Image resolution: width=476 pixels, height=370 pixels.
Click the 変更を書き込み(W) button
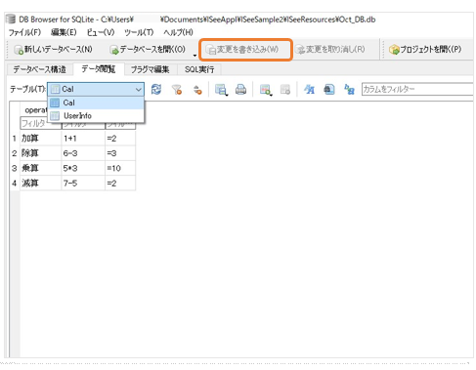tap(245, 50)
